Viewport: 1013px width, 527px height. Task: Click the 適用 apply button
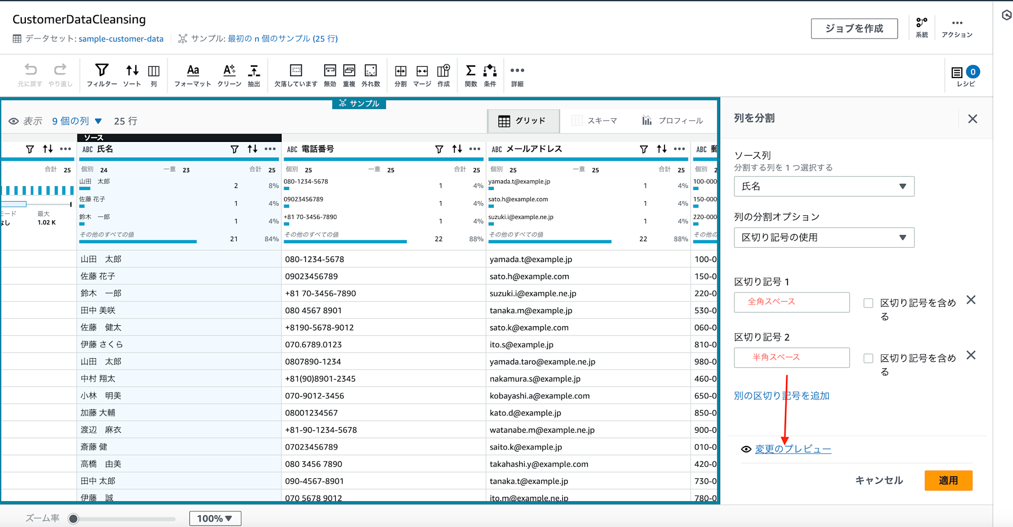[948, 480]
